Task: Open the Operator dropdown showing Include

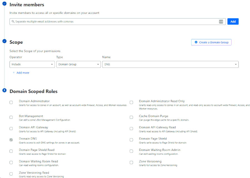Action: point(32,65)
